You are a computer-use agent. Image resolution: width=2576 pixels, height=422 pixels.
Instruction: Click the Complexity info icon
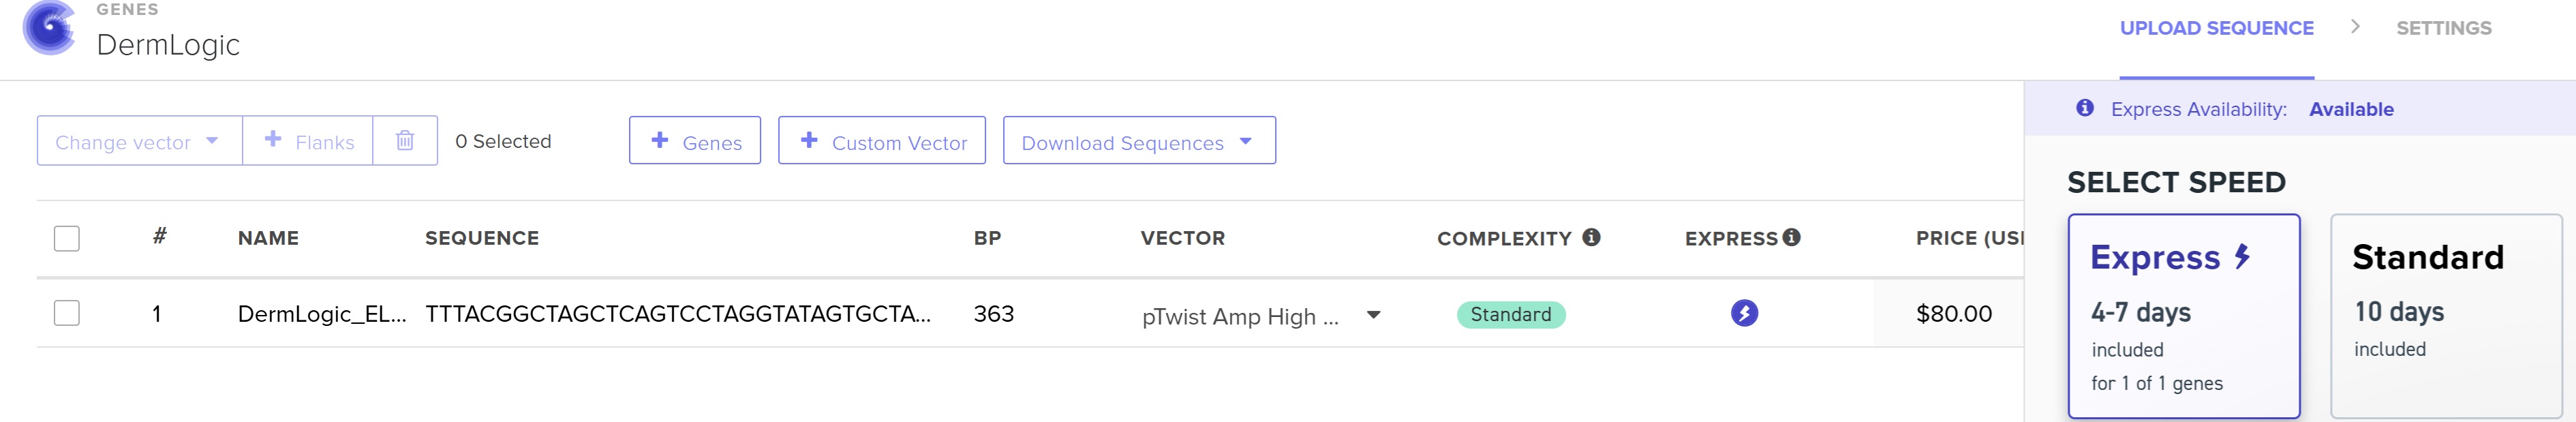[x=1591, y=237]
